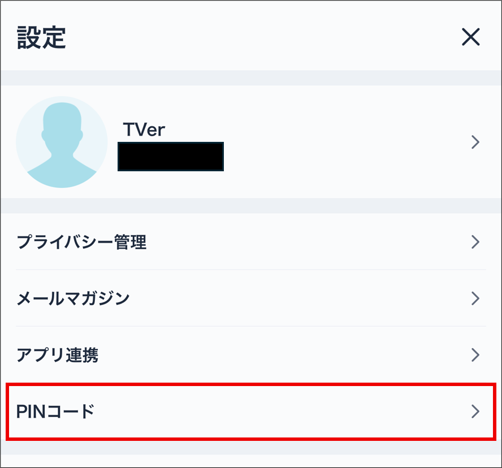This screenshot has width=502, height=468.
Task: Click the chevron next to PINコード
Action: pos(475,412)
